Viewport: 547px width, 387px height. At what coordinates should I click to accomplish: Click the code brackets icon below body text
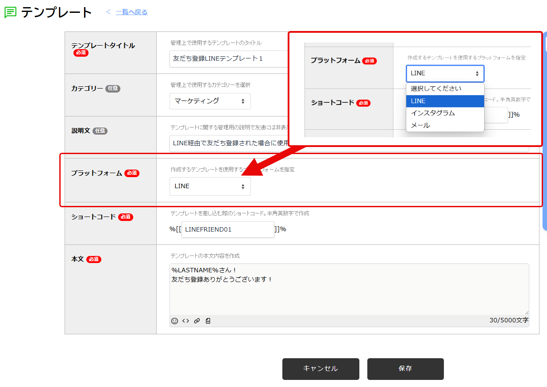[186, 321]
